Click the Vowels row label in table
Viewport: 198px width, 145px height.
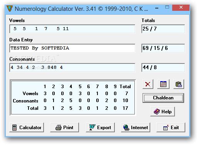pyautogui.click(x=30, y=94)
